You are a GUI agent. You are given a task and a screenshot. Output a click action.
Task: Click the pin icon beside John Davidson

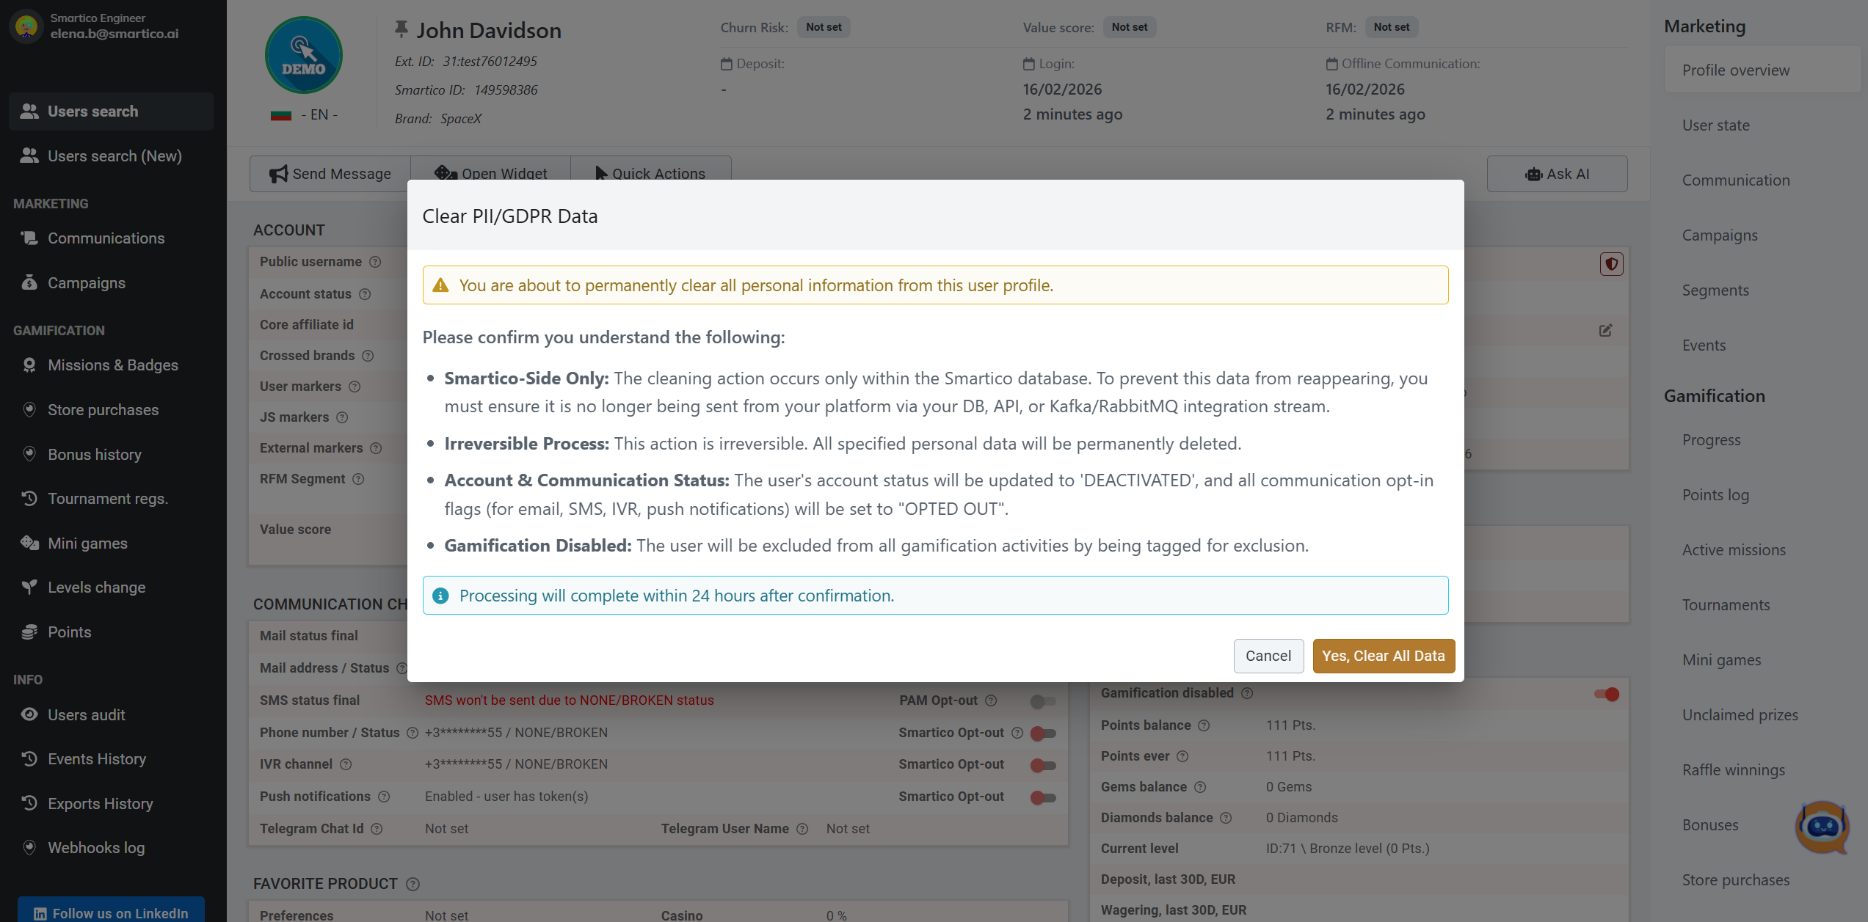tap(401, 29)
